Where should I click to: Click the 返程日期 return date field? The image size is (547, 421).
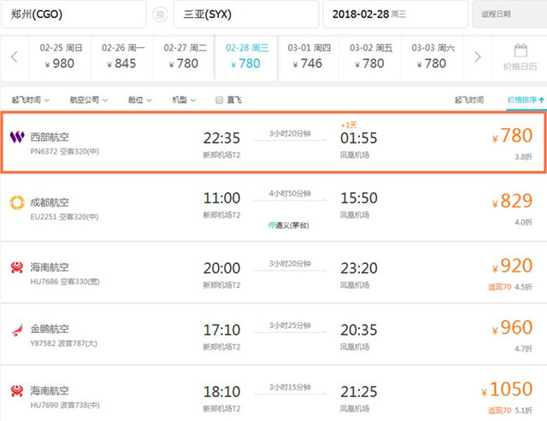click(x=509, y=15)
